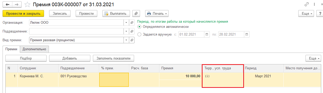Image resolution: width=323 pixels, height=93 pixels.
Task: Switch to the Дополнительно tab
Action: click(34, 49)
